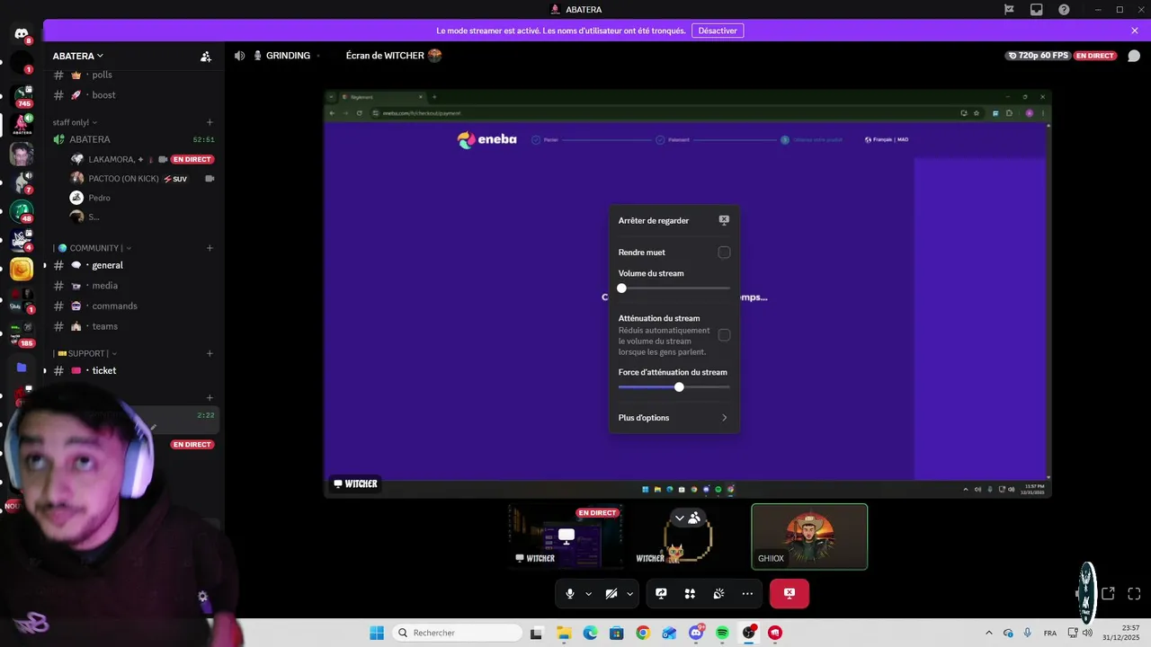
Task: Toggle the Rendre muet checkbox
Action: (724, 253)
